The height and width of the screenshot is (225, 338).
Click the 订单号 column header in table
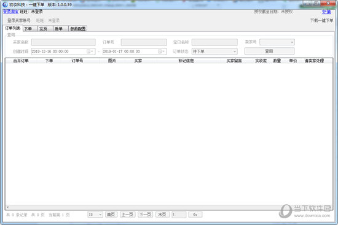(x=77, y=61)
